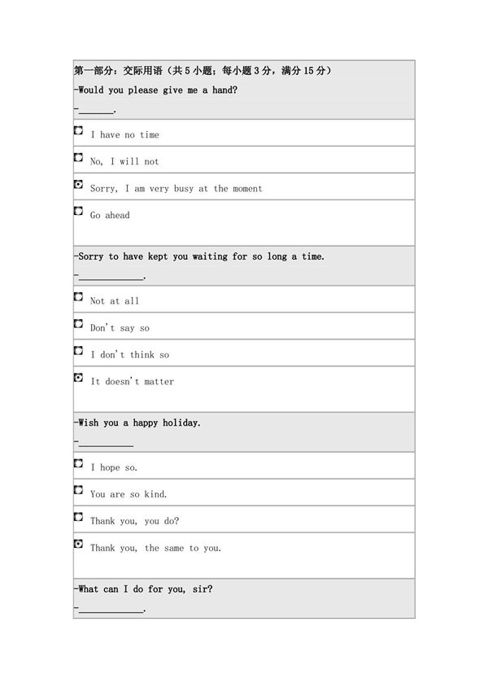Choose the 'You are so kind.' answer
The image size is (488, 692).
click(x=79, y=490)
